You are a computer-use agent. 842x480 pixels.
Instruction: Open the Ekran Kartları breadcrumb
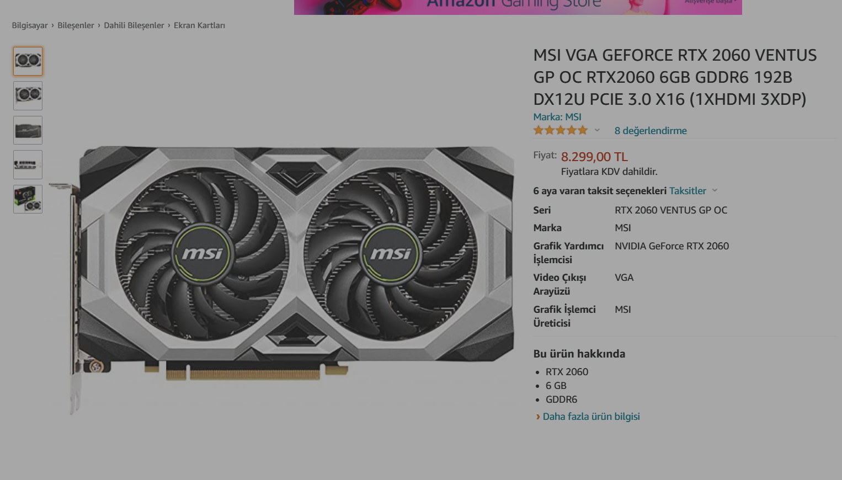[x=199, y=25]
